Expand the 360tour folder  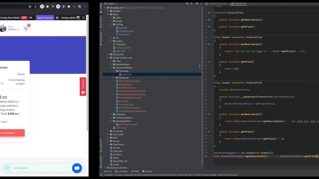108,11
